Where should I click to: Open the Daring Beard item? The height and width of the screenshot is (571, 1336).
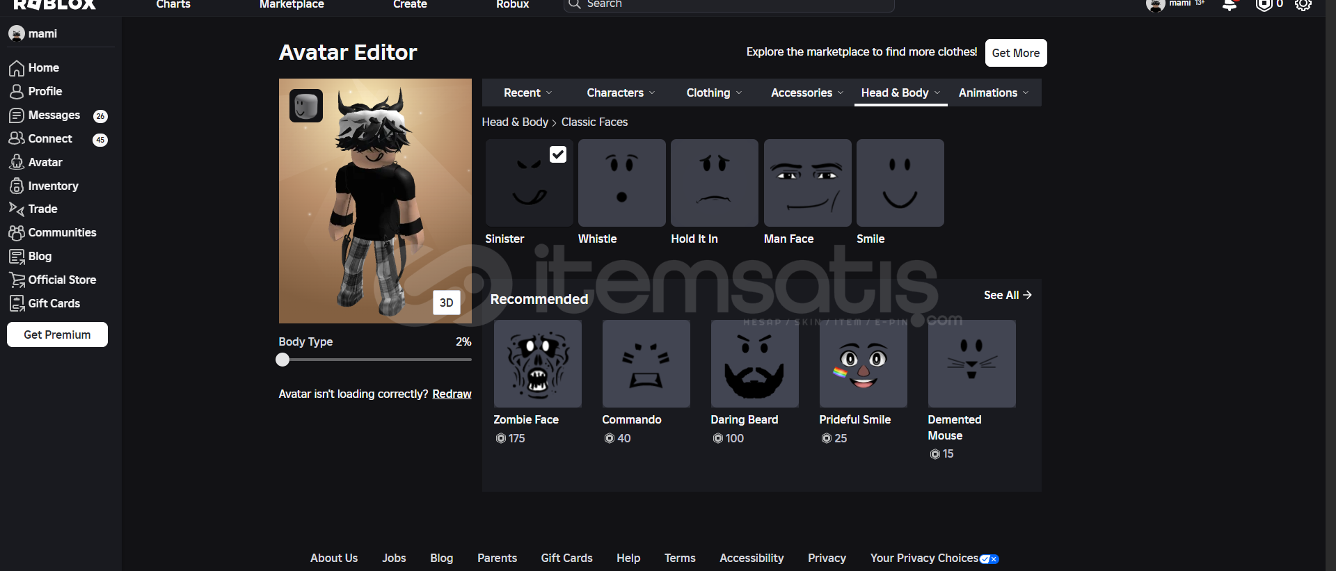pyautogui.click(x=755, y=364)
